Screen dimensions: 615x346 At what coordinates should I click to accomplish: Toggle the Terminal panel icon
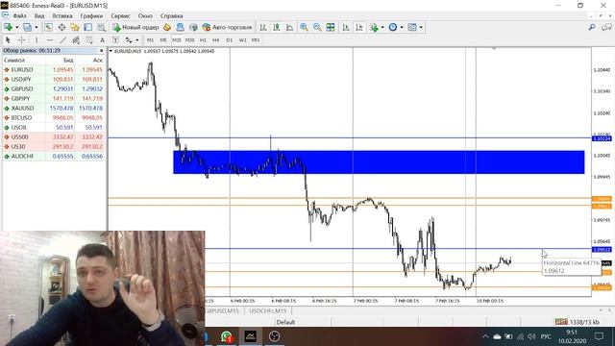(x=87, y=27)
